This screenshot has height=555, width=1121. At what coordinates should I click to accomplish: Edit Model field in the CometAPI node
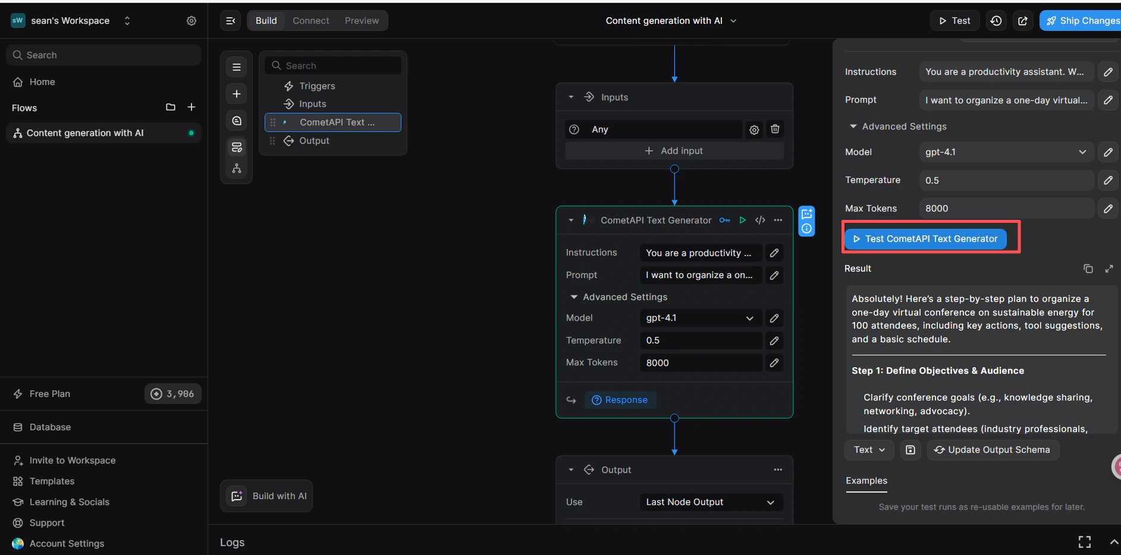coord(774,318)
